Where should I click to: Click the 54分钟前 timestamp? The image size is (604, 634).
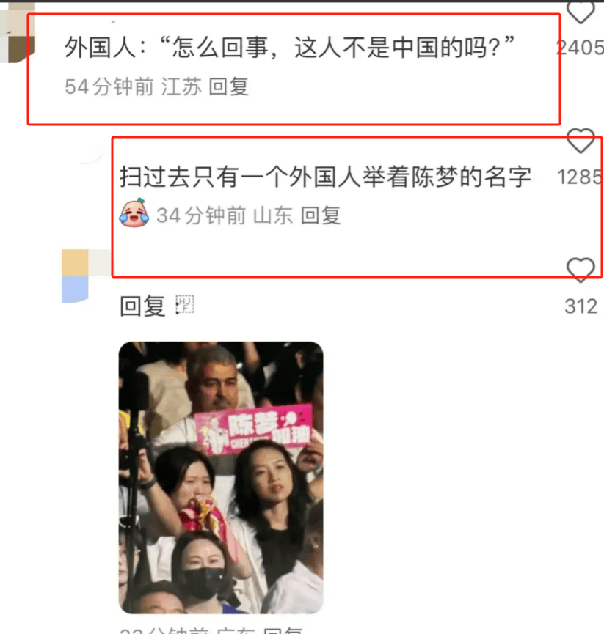(x=109, y=87)
